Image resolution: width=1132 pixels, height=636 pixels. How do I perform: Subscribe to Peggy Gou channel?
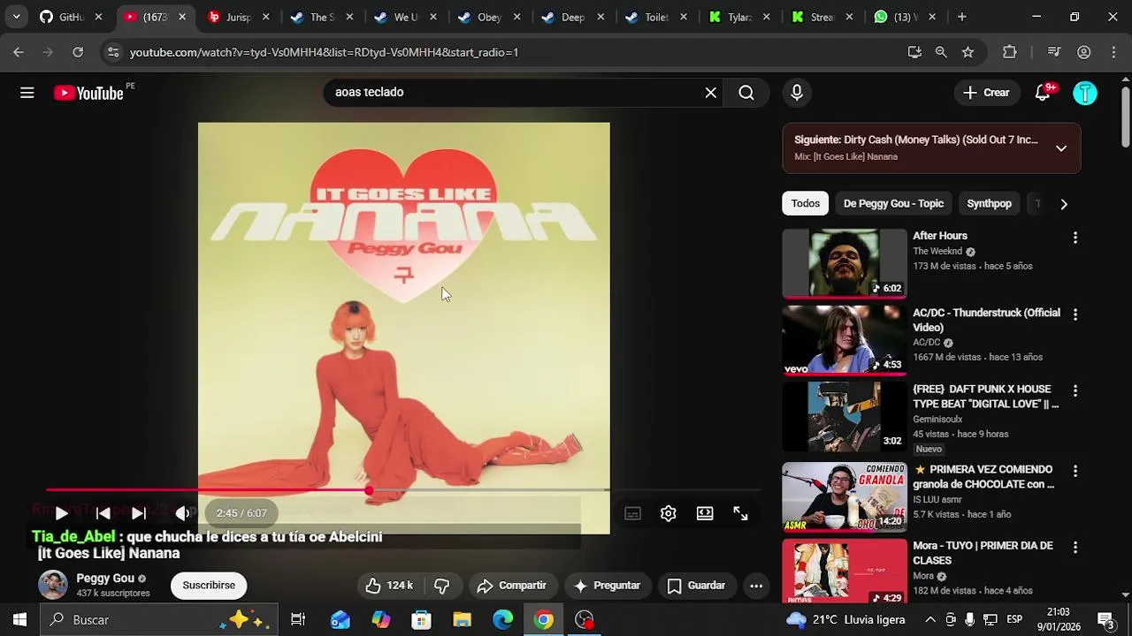tap(209, 586)
